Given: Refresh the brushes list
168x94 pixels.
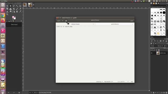Looking at the screenshot, I should point(163,41).
